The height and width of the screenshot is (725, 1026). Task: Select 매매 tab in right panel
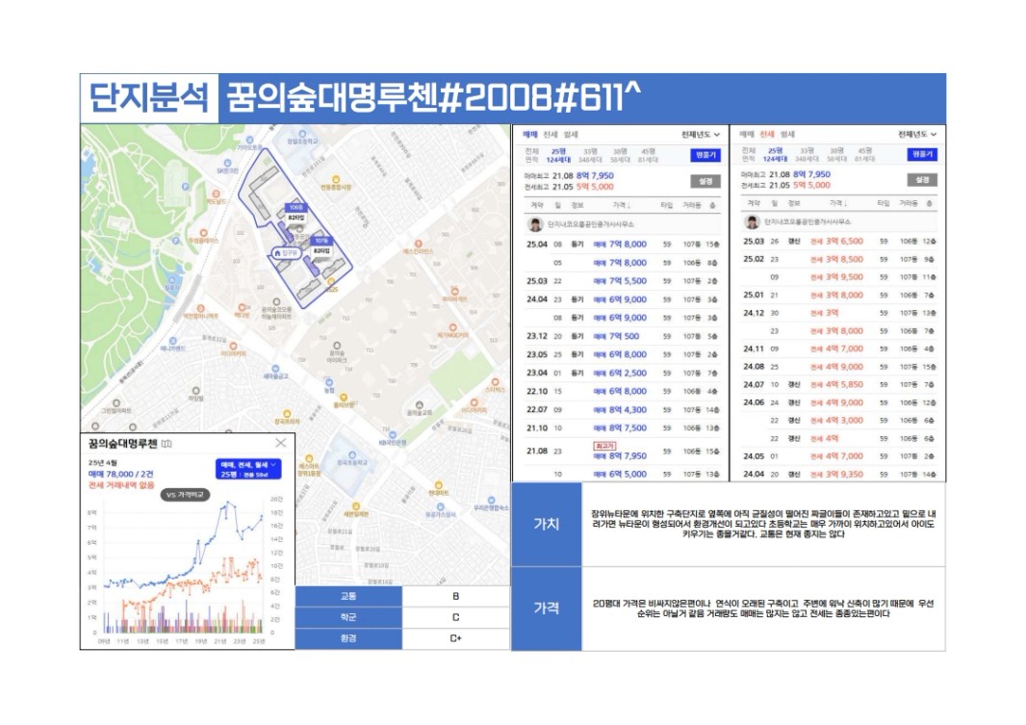[747, 134]
